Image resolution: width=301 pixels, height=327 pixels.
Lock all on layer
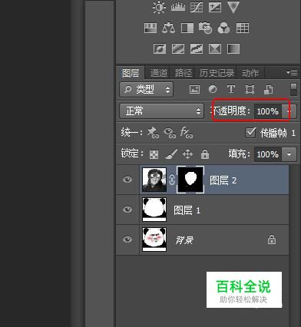[205, 154]
